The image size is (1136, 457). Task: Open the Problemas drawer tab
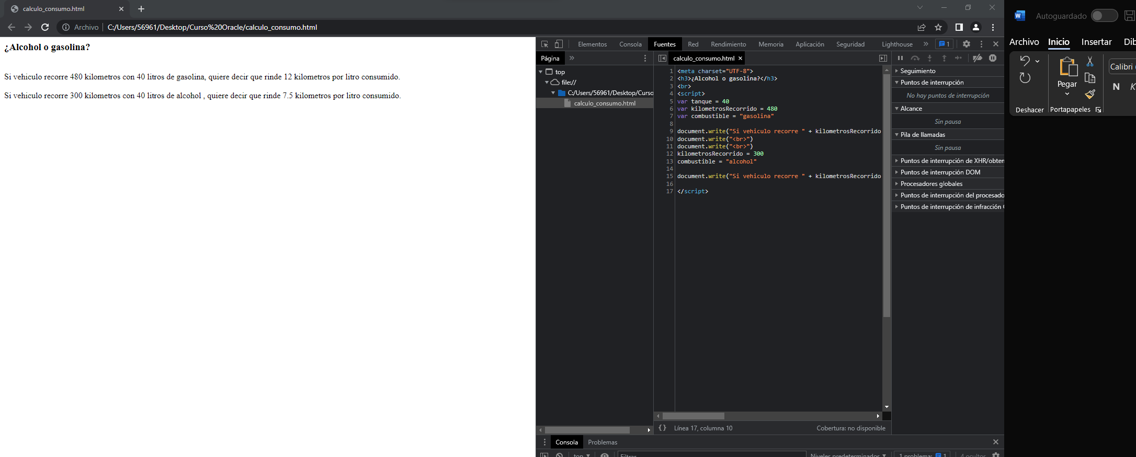tap(603, 442)
